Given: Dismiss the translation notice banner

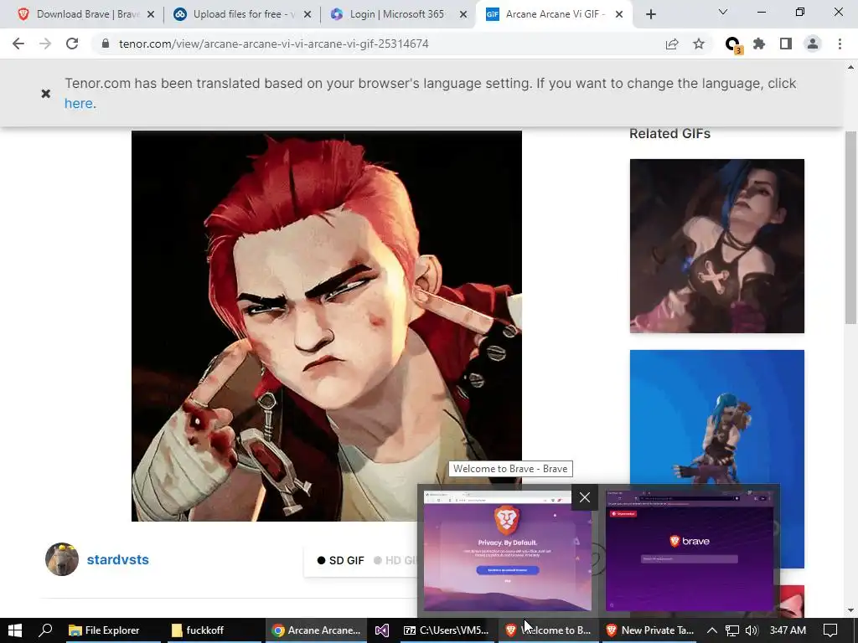Looking at the screenshot, I should (46, 94).
